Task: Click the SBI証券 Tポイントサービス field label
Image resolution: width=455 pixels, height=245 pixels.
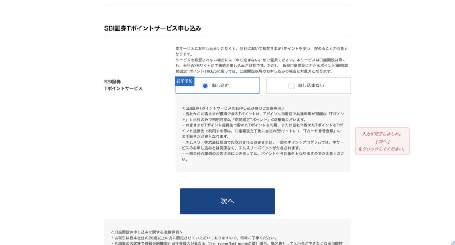Action: (x=124, y=85)
